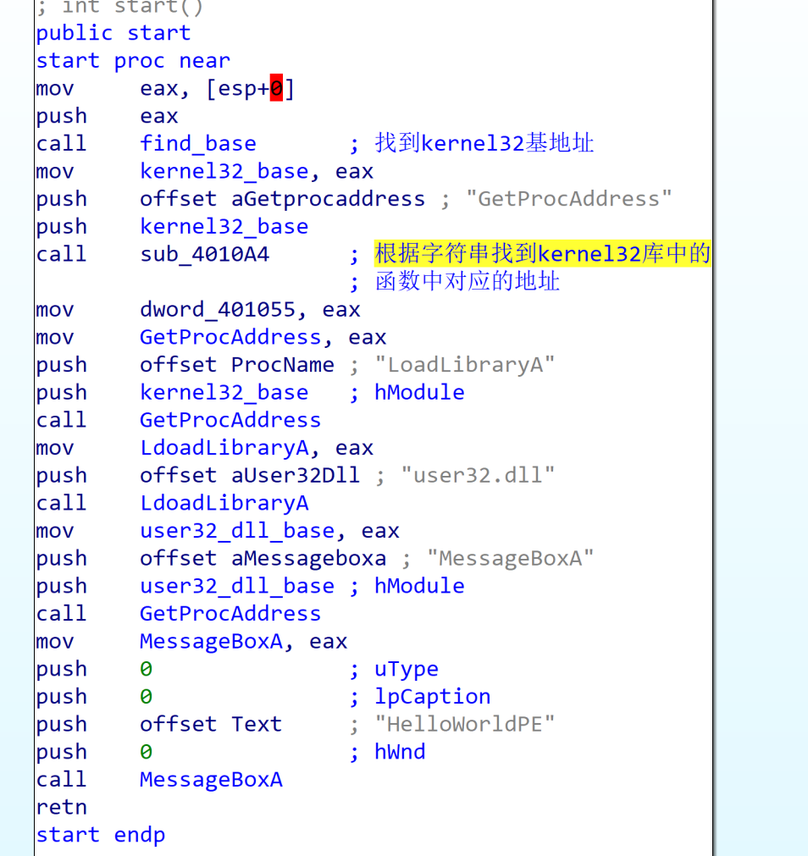Viewport: 808px width, 856px height.
Task: Click GetProcAddress call after push user32_dll_base
Action: pyautogui.click(x=230, y=614)
